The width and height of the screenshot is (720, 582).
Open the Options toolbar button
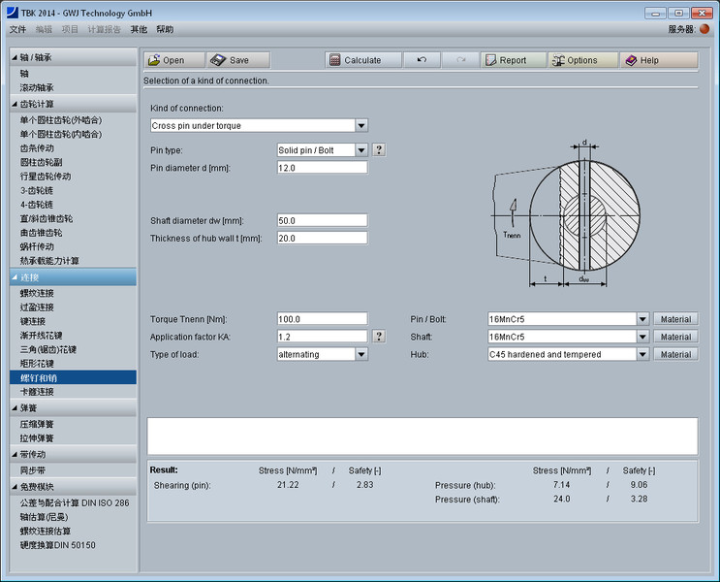pyautogui.click(x=581, y=60)
